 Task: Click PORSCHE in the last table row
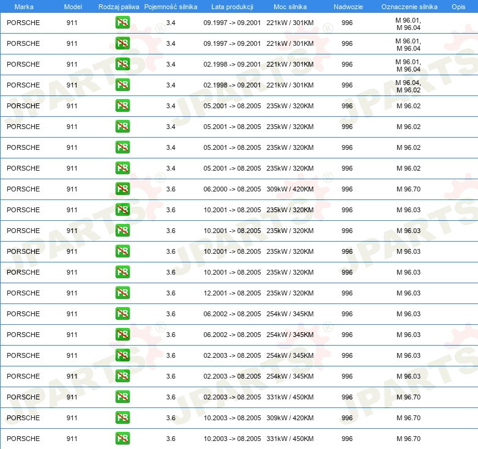[23, 439]
